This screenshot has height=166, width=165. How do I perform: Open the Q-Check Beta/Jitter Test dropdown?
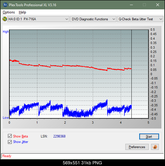click(x=140, y=19)
